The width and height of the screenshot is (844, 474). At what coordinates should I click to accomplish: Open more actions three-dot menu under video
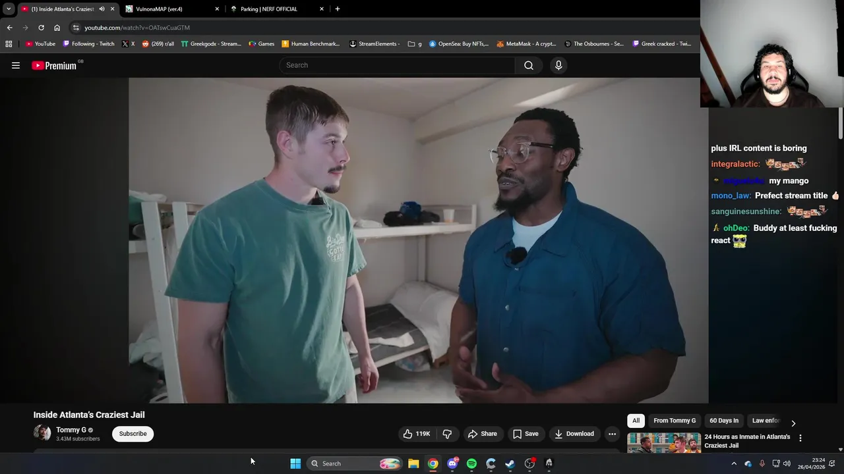click(612, 434)
